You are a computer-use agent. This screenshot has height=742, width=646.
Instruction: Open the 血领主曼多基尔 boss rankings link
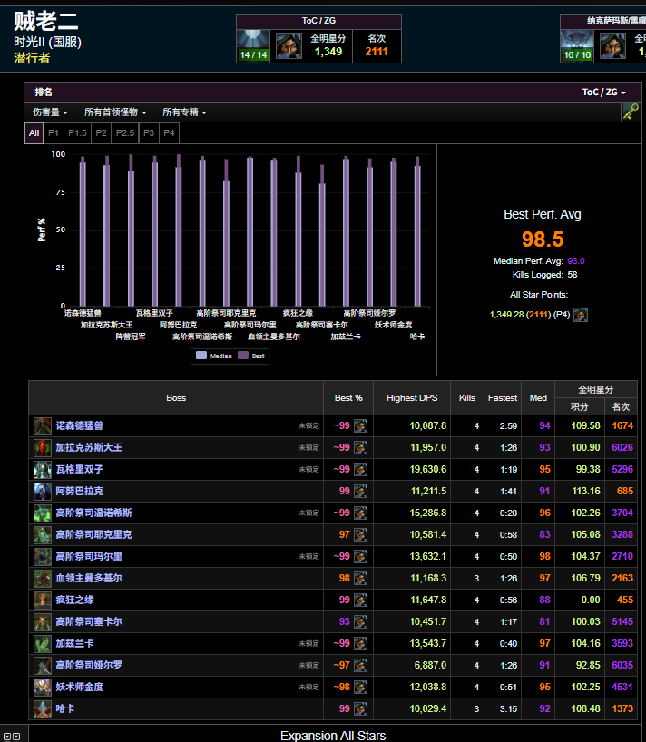[89, 578]
